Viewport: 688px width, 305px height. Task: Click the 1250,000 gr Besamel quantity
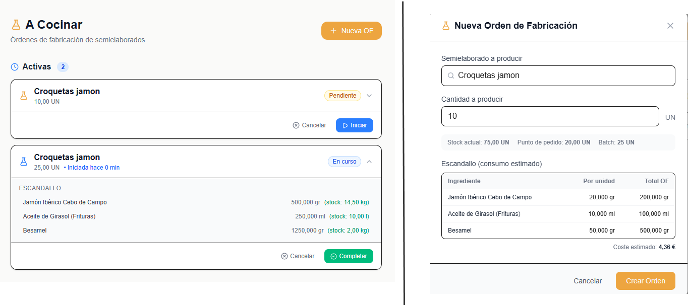click(x=307, y=231)
